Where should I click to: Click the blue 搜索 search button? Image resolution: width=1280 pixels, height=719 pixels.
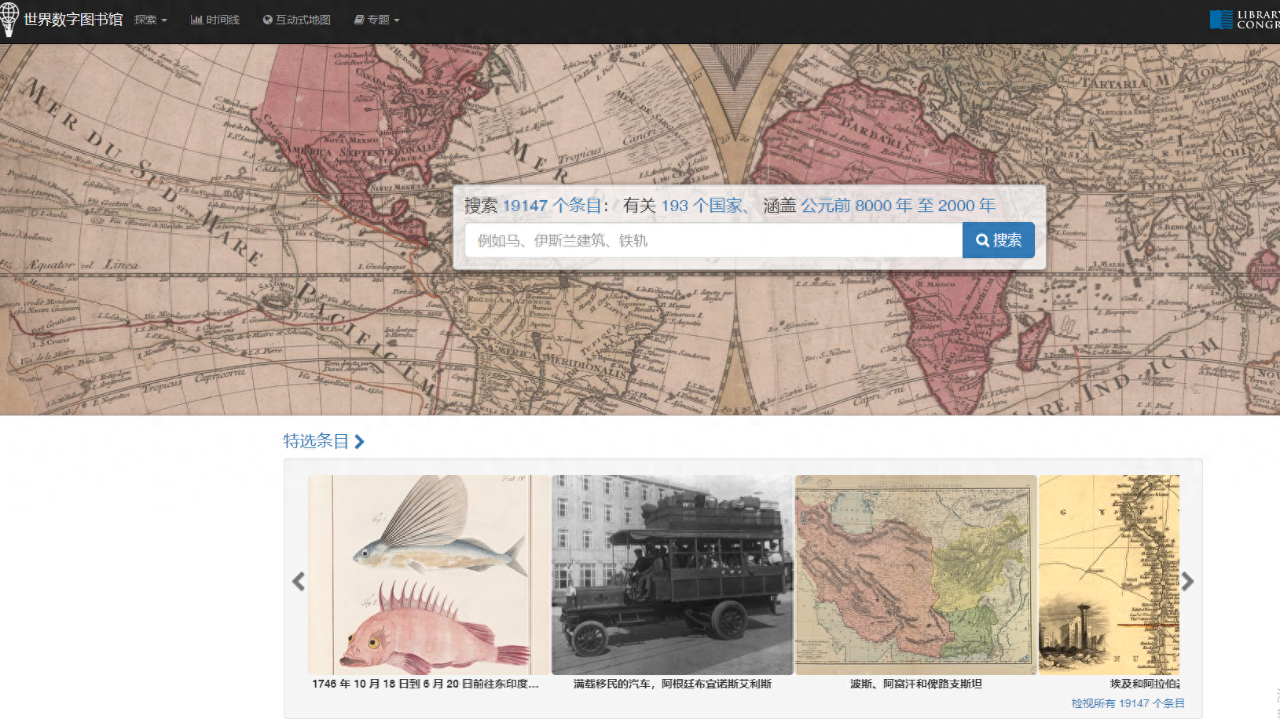[999, 240]
